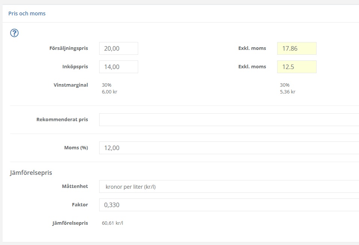Click the Inköpspris label
Screen dimensions: 359x245
75,67
